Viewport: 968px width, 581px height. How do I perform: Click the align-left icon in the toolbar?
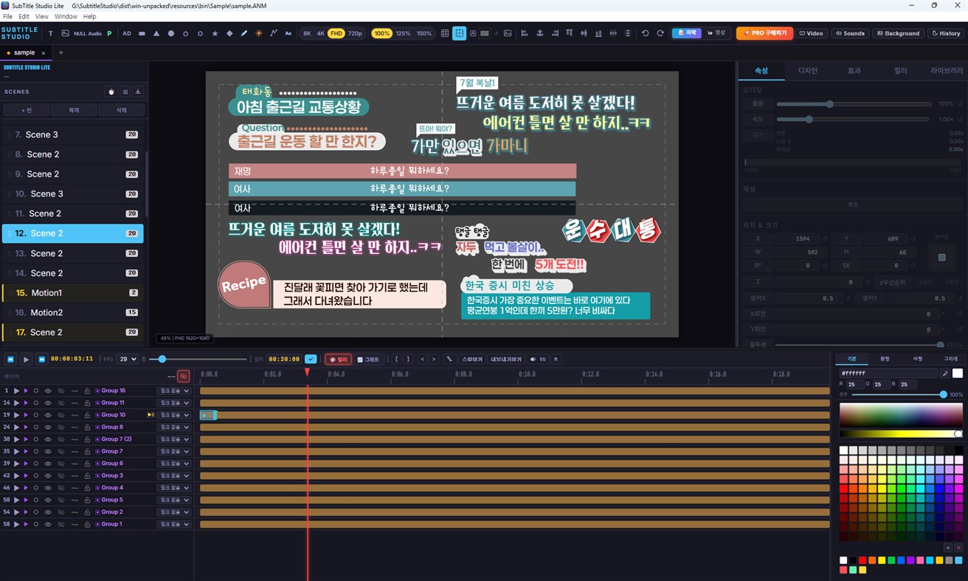pos(525,33)
